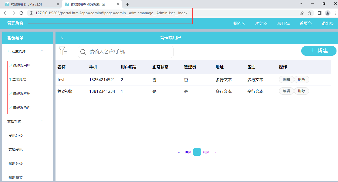
Task: Click the name cell 管2名称
Action: [65, 91]
